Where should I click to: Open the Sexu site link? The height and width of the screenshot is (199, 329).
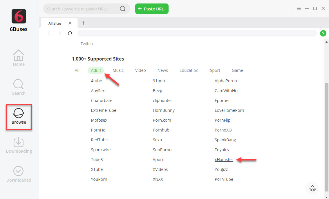click(x=157, y=140)
